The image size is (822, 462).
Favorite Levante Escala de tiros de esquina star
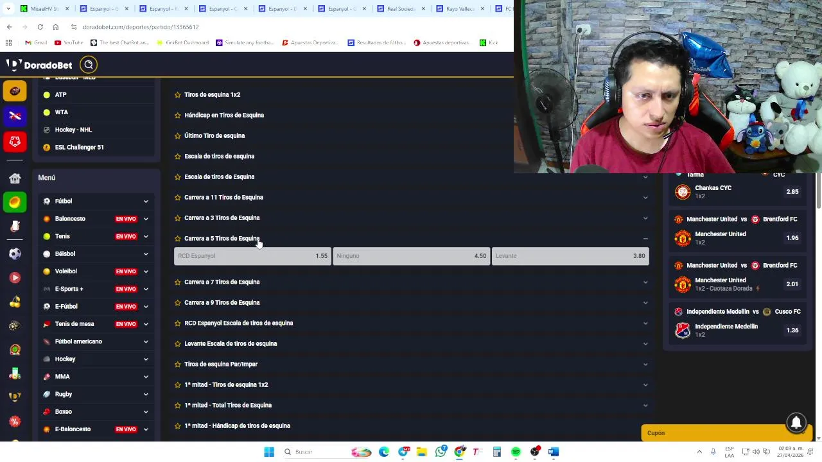tap(178, 344)
